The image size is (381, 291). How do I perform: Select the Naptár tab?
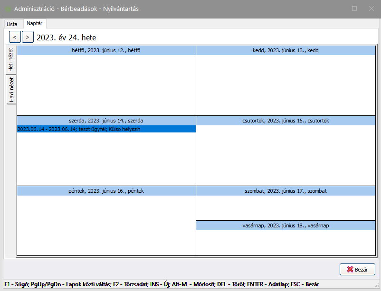point(34,23)
